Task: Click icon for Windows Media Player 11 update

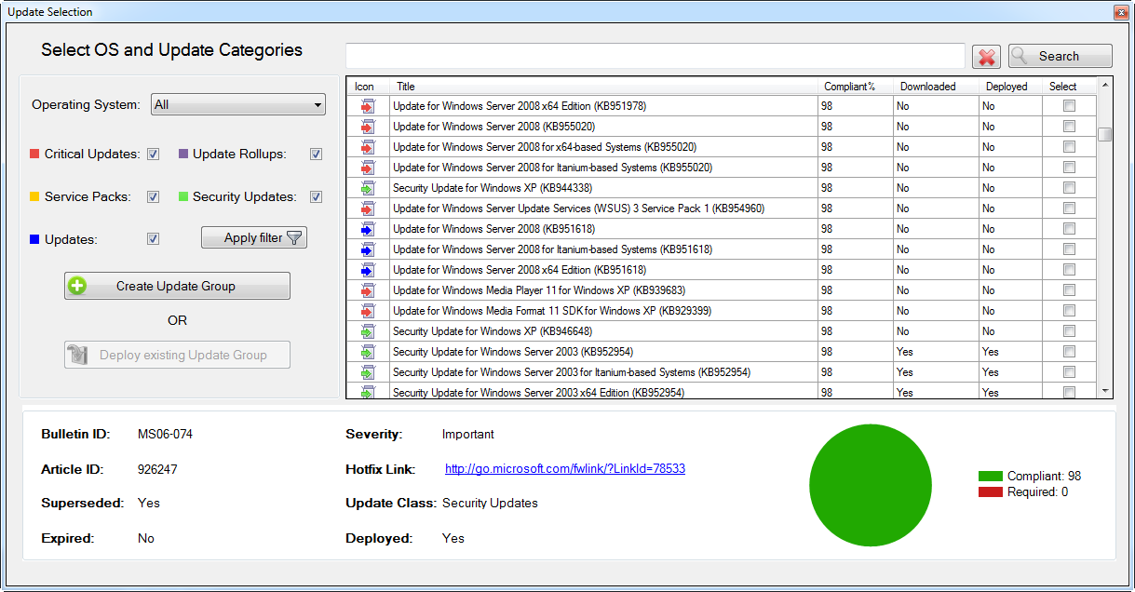Action: click(x=367, y=290)
